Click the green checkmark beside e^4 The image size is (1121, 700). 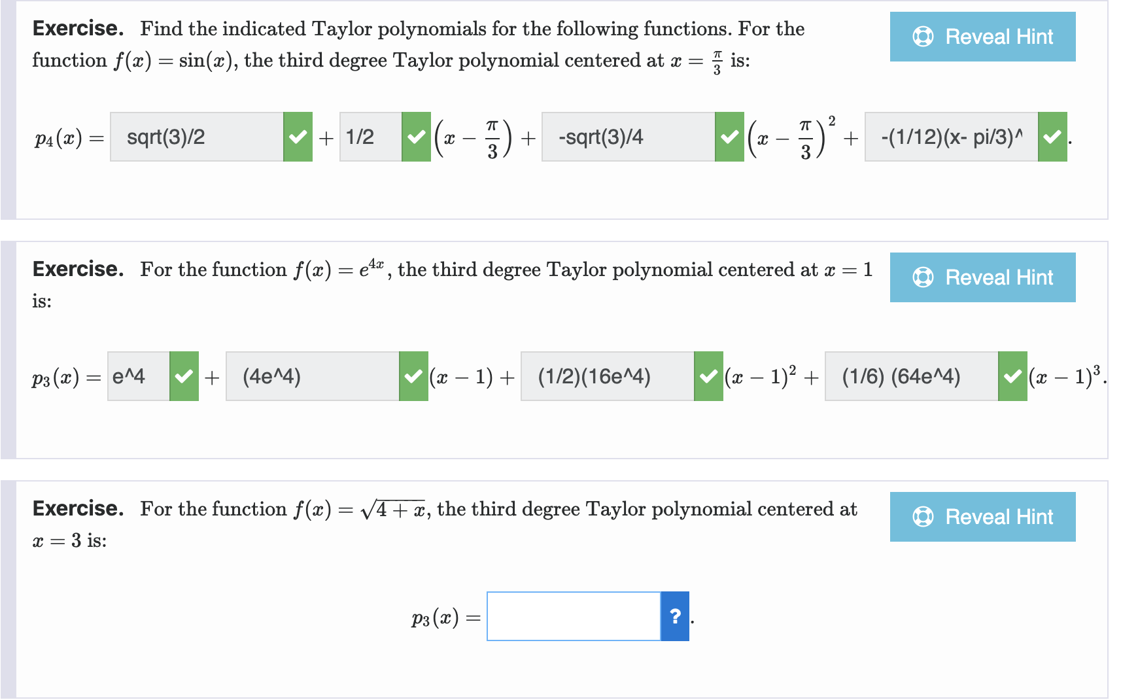pyautogui.click(x=183, y=377)
